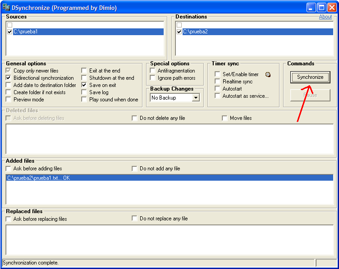Uncheck Save on exit
This screenshot has width=339, height=269.
click(84, 85)
